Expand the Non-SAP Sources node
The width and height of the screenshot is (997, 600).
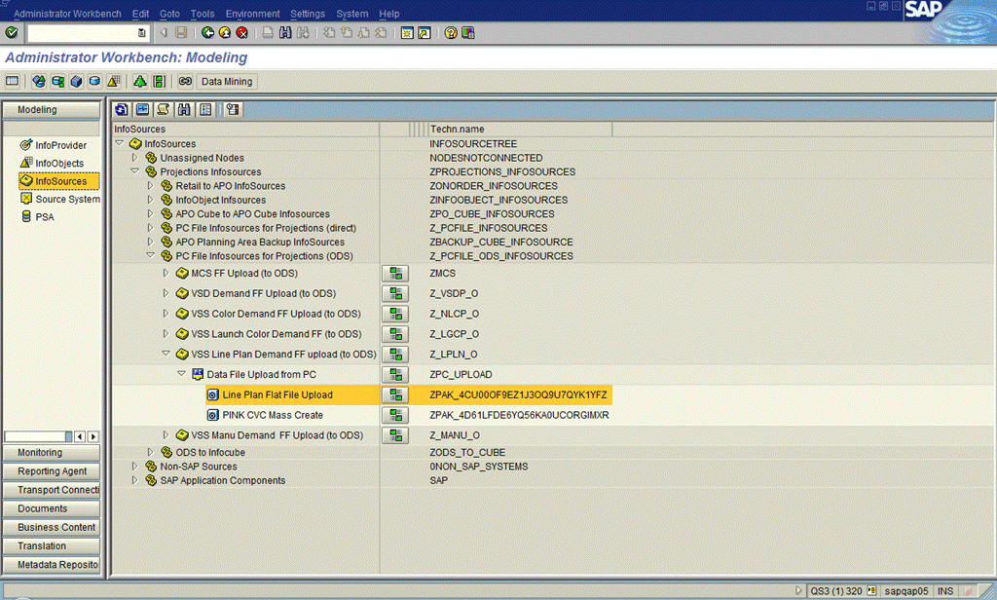tap(134, 466)
